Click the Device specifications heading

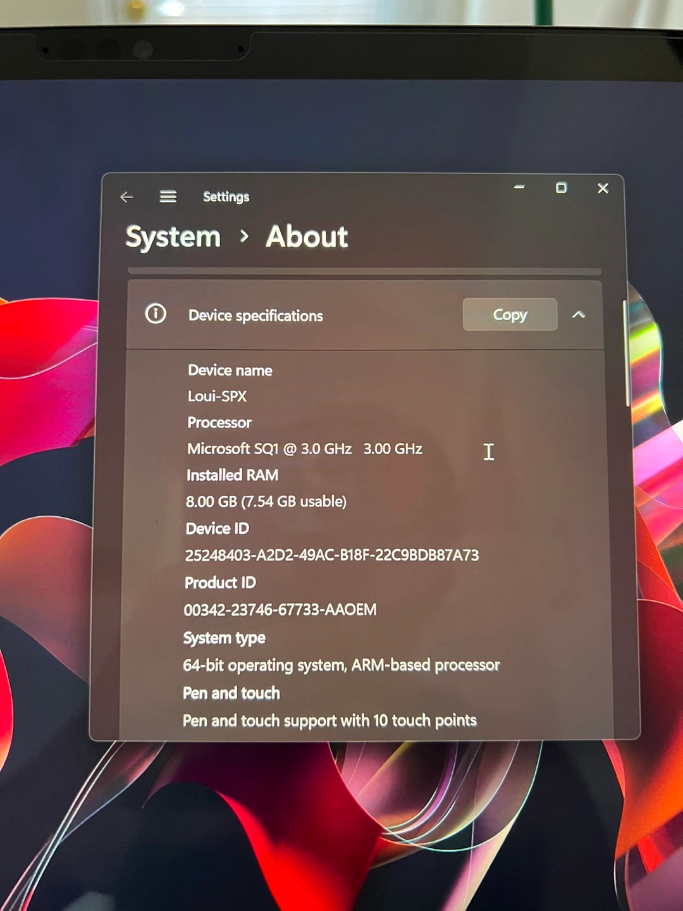[x=255, y=316]
